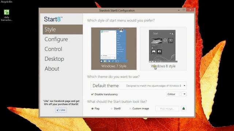This screenshot has height=131, width=234.
Task: Open the Recycle Bin on desktop
Action: tap(7, 2)
